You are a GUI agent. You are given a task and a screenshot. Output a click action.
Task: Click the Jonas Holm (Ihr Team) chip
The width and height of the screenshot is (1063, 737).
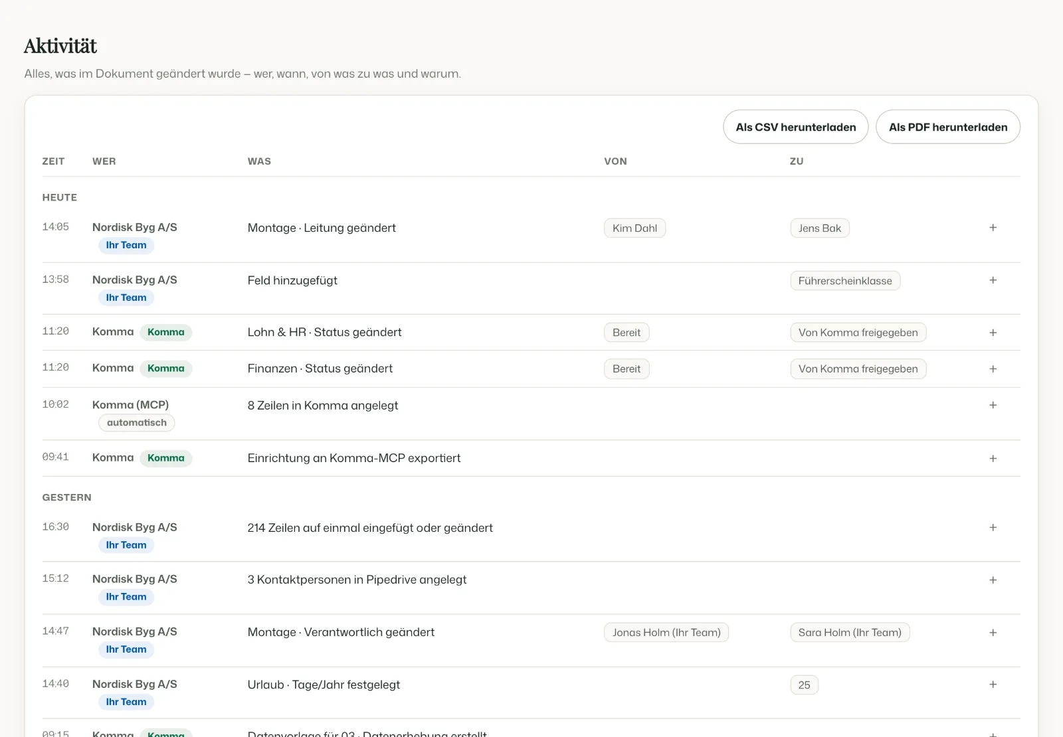pyautogui.click(x=666, y=633)
